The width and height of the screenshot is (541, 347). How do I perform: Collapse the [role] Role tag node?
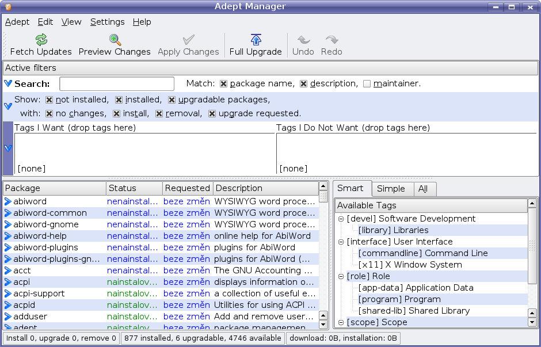click(341, 276)
